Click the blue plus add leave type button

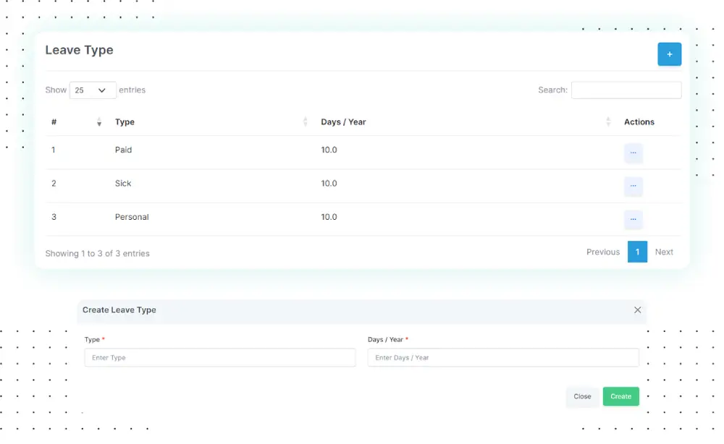669,54
